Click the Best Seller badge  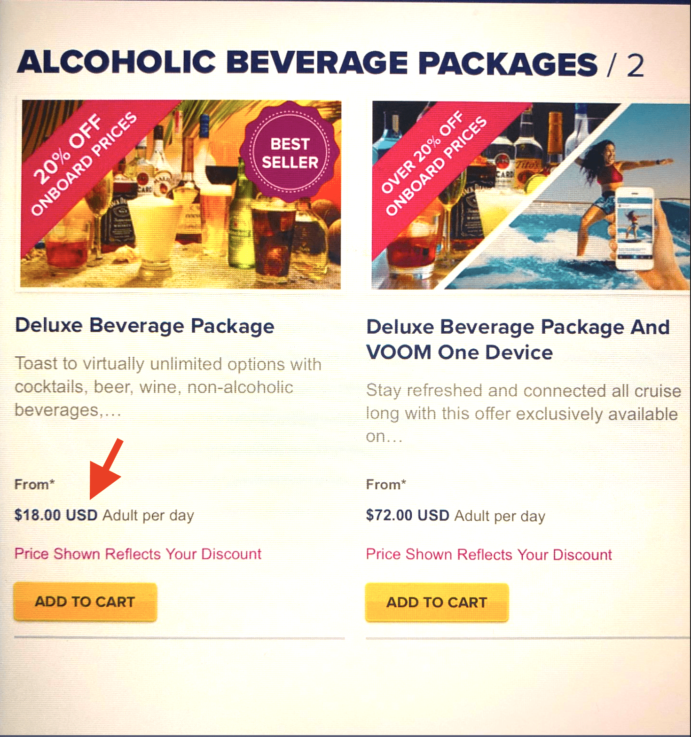pyautogui.click(x=290, y=153)
